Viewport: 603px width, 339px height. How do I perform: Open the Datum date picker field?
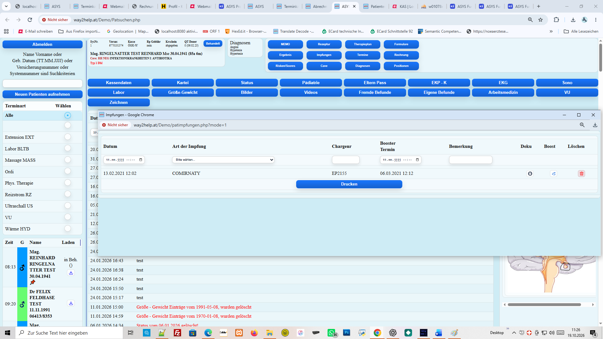coord(124,160)
